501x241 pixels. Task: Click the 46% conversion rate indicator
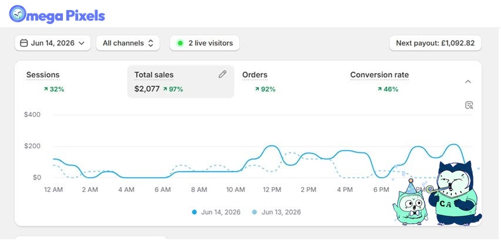click(388, 89)
